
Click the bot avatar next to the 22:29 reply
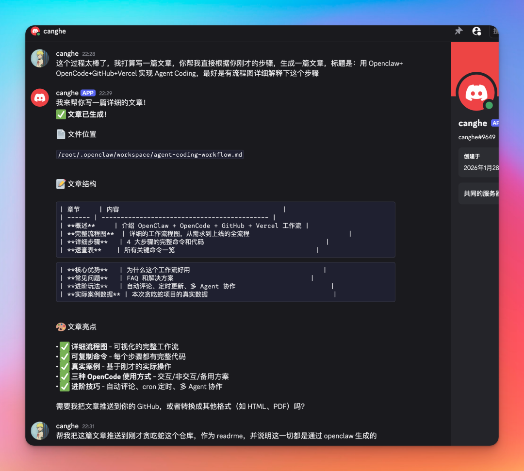point(40,97)
